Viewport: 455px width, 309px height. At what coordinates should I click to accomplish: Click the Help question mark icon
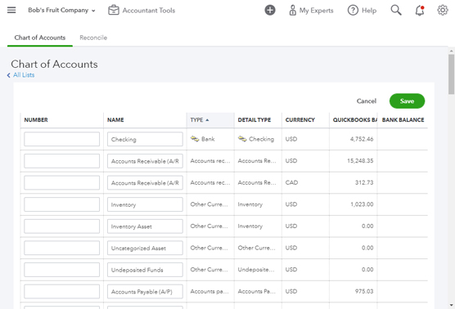pyautogui.click(x=353, y=11)
